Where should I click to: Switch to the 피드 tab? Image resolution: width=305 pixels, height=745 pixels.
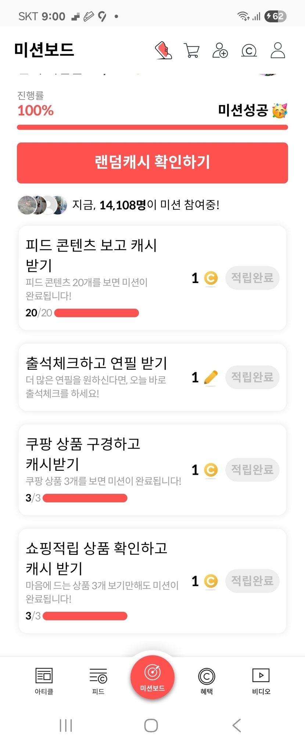pyautogui.click(x=98, y=680)
